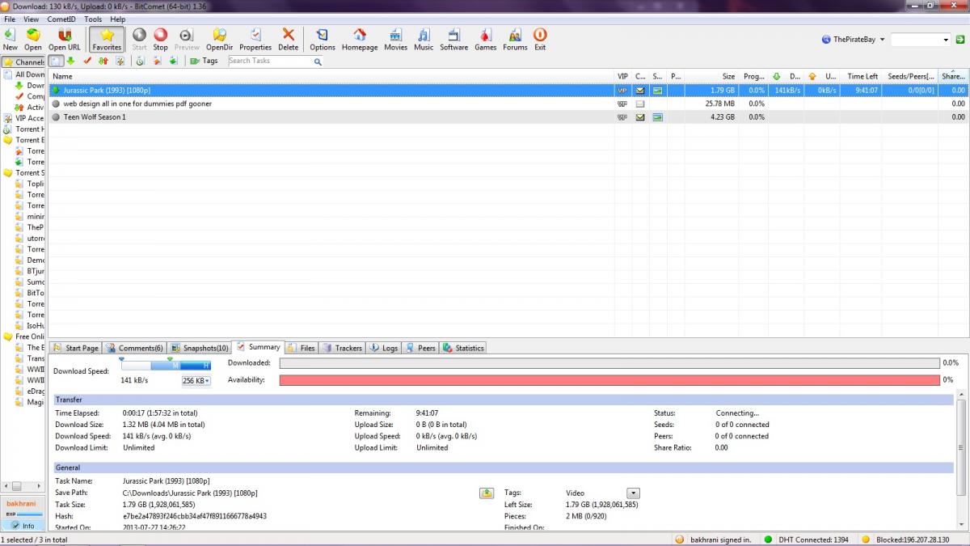Click the download speed limit slider

coord(166,365)
